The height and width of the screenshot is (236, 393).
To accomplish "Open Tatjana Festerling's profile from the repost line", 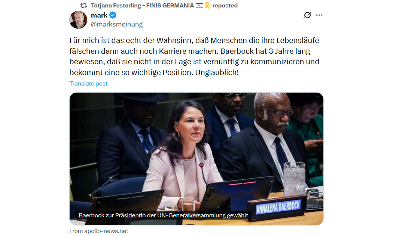I will click(142, 6).
